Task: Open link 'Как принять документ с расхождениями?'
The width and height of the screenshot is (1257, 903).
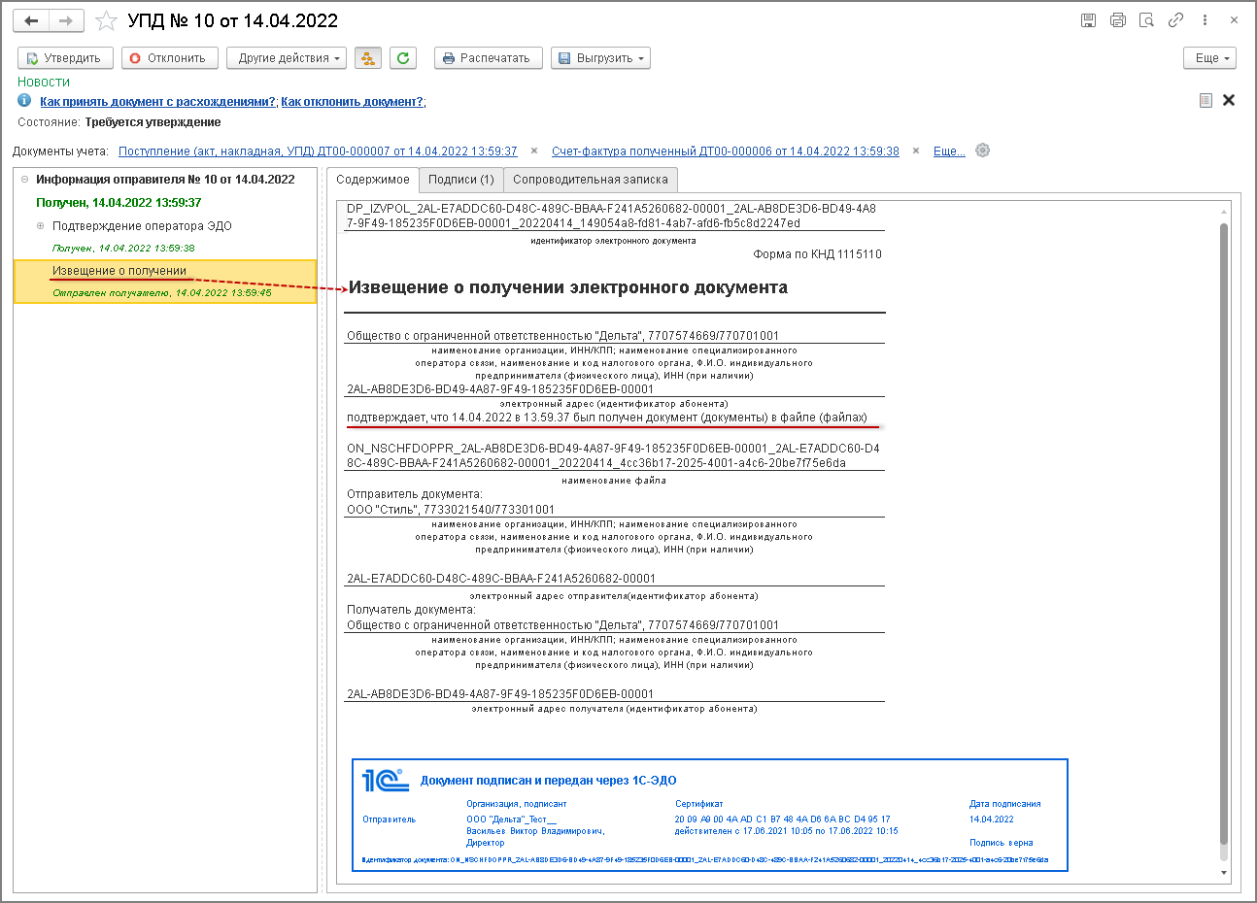Action: [x=157, y=102]
